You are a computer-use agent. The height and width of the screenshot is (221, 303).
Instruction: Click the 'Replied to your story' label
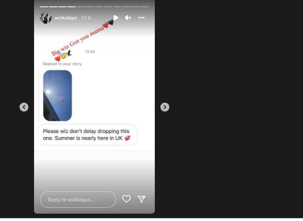click(62, 64)
